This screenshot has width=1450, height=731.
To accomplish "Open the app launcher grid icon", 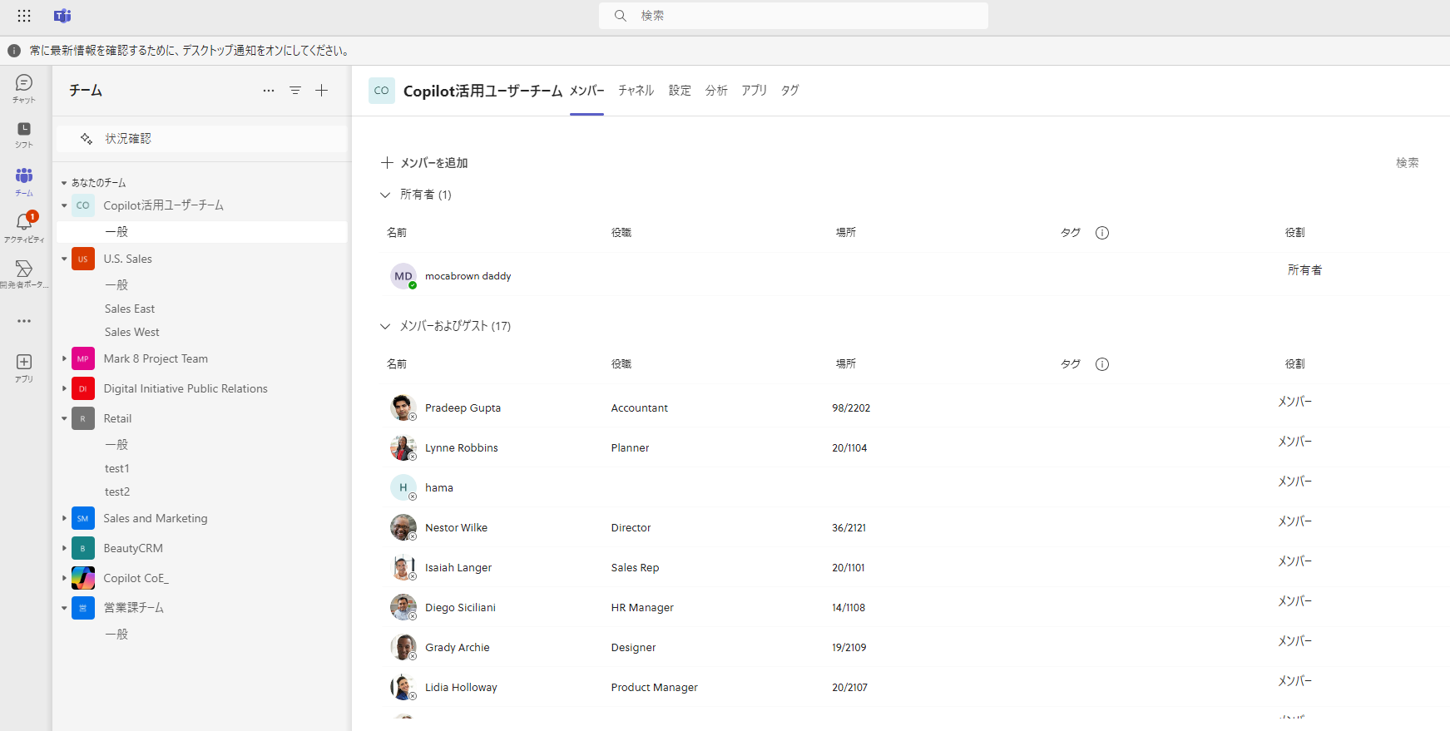I will click(24, 16).
